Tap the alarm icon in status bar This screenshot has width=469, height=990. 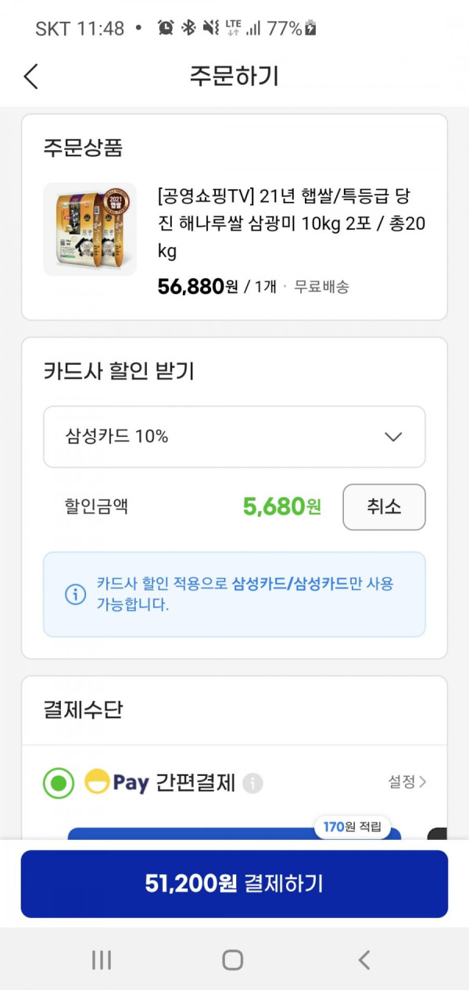(x=165, y=28)
